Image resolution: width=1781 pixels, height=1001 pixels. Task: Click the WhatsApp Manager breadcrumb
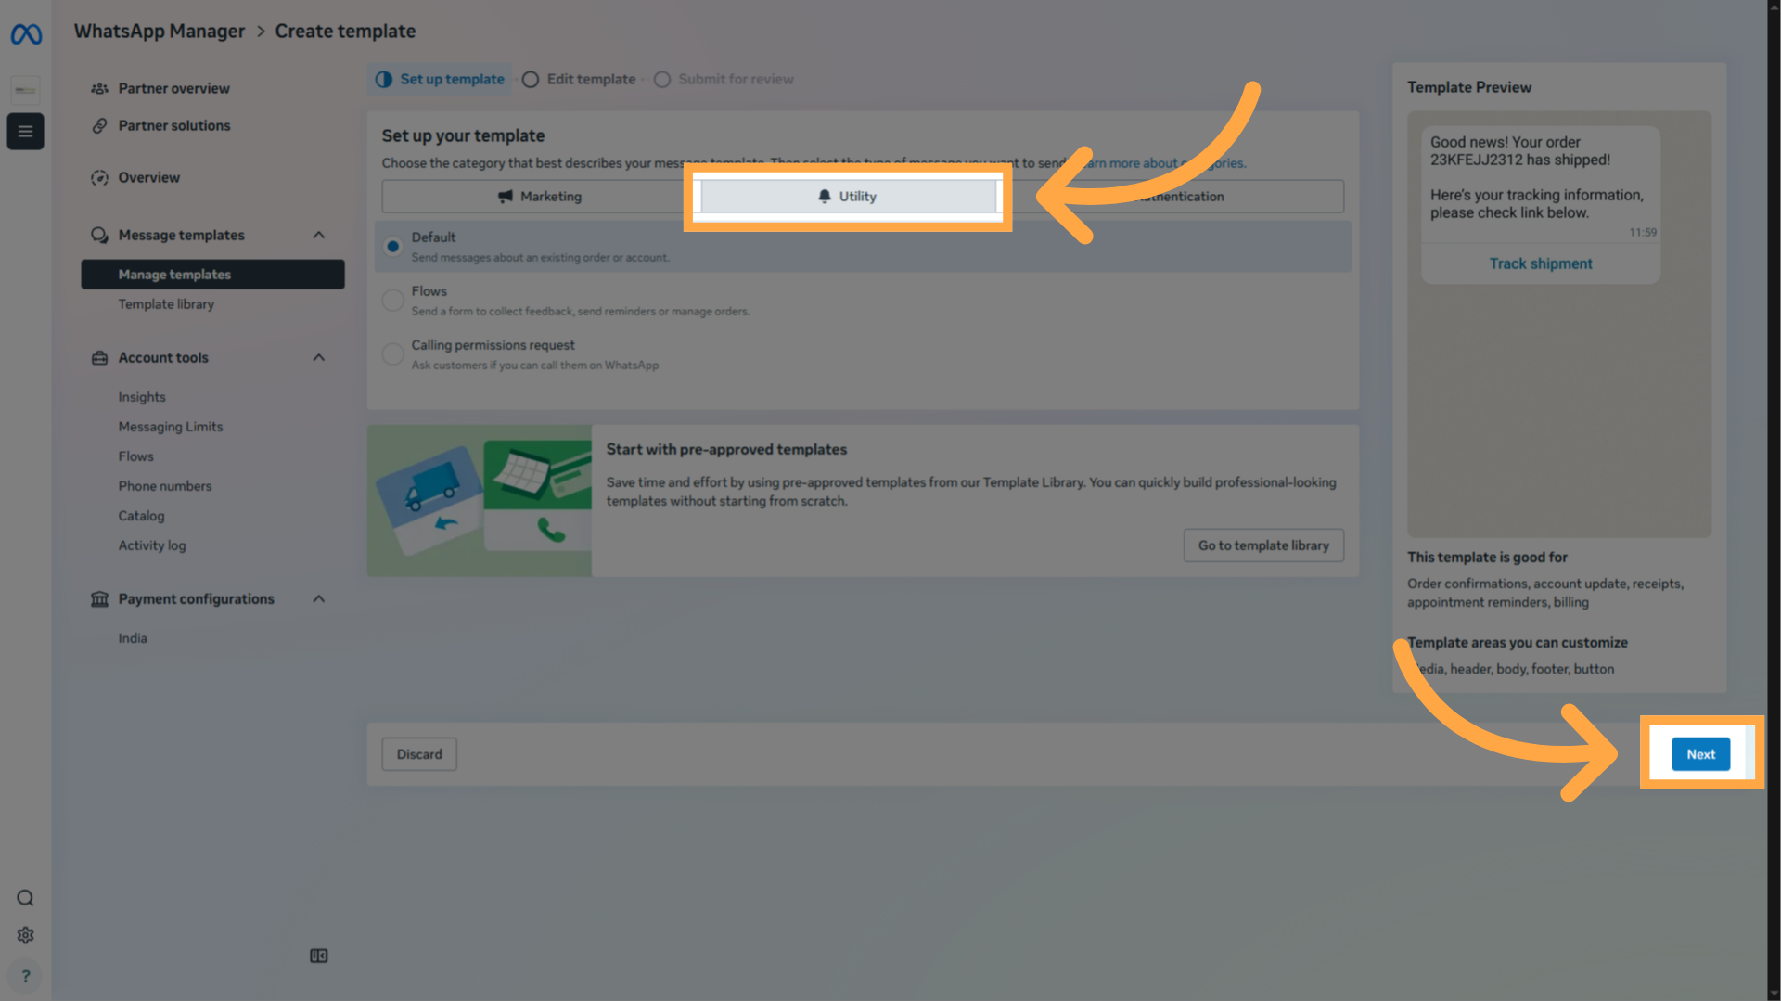160,31
